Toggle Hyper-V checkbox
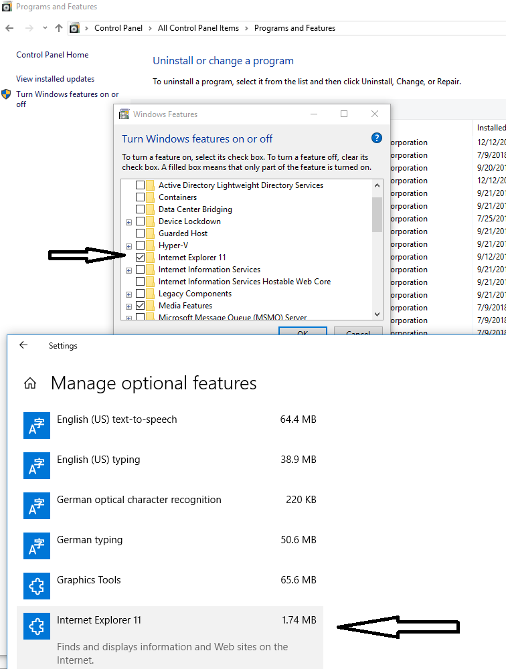 tap(140, 246)
